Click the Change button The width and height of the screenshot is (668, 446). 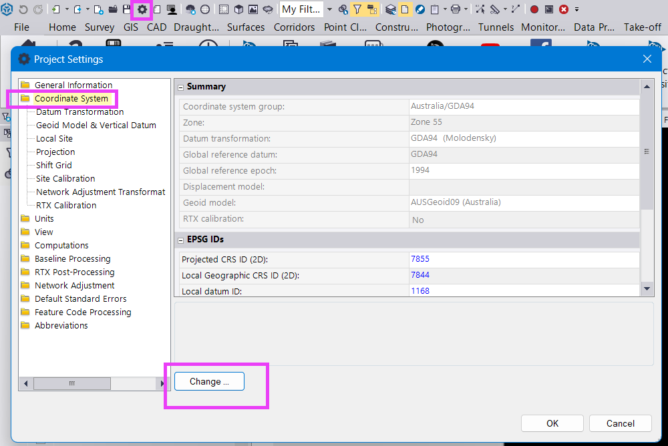[208, 381]
